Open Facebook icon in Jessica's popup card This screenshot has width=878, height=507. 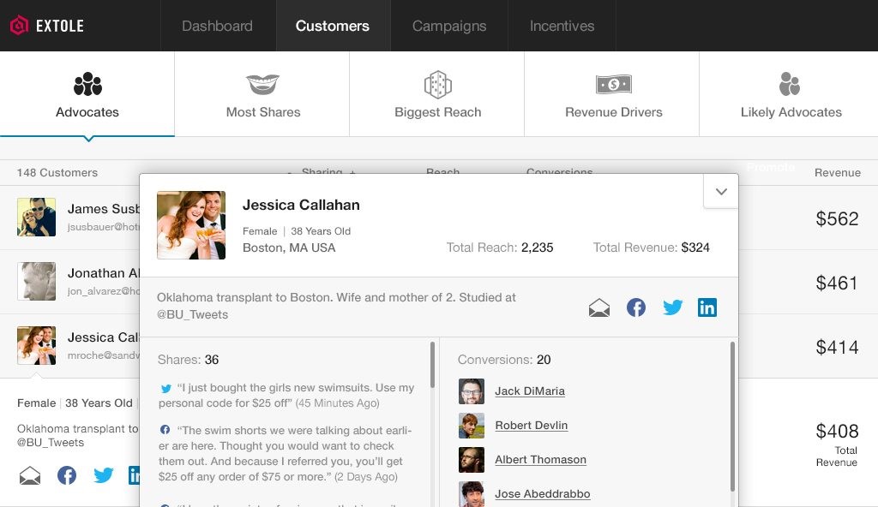tap(635, 308)
